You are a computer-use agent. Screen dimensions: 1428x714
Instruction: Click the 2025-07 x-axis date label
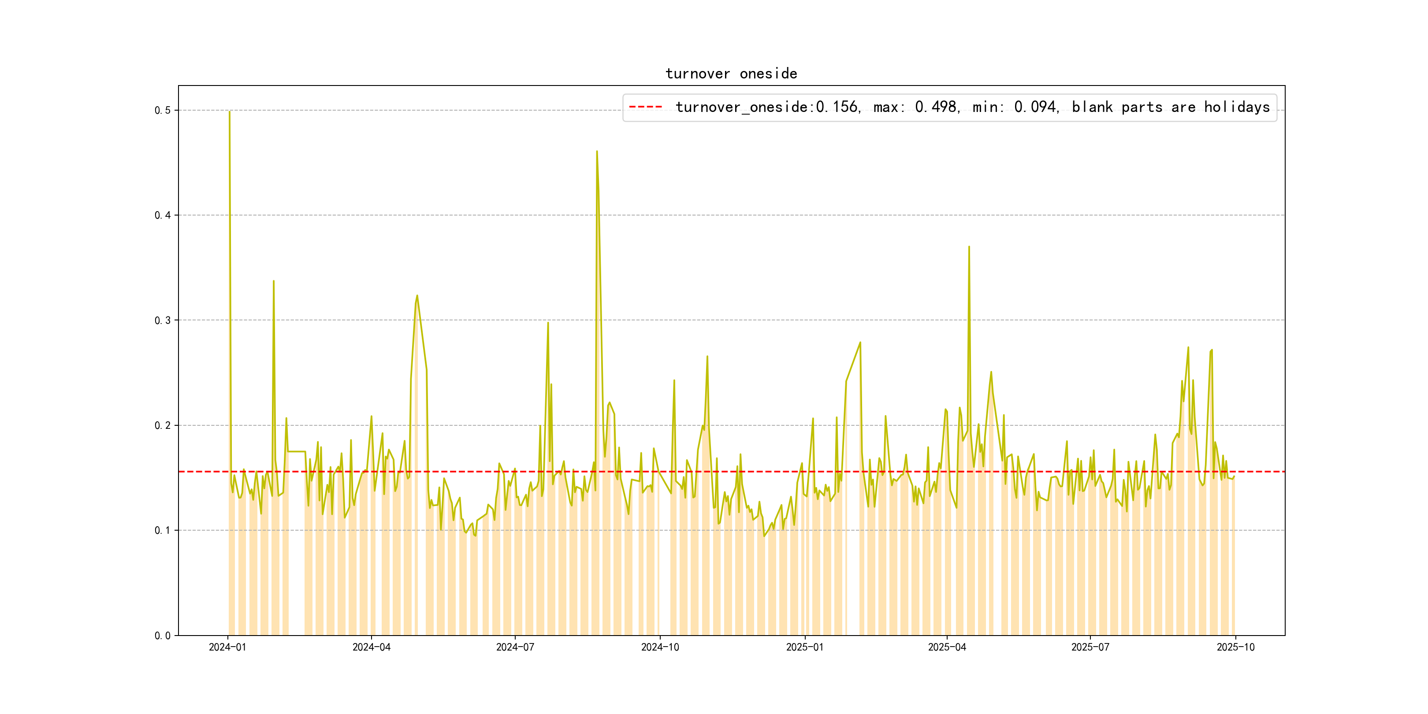[1090, 647]
